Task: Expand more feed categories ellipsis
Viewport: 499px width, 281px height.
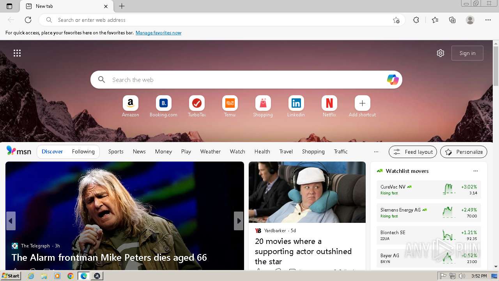Action: tap(376, 152)
